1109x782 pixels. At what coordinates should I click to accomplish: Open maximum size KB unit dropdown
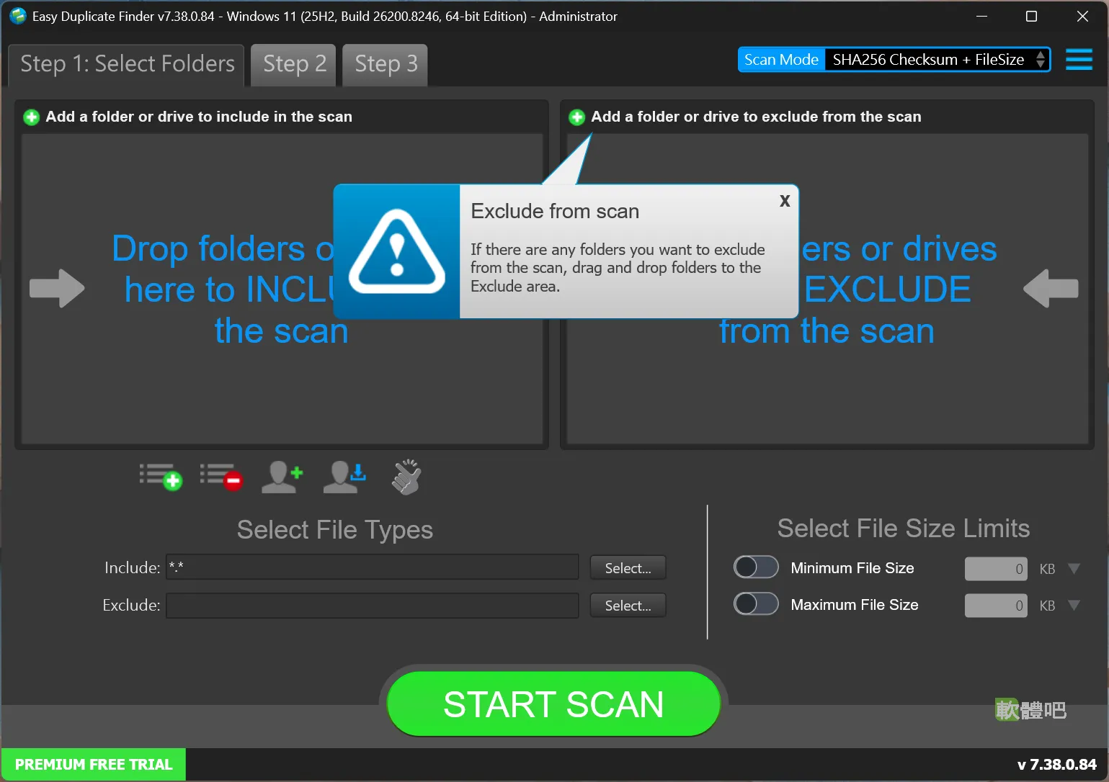pos(1074,606)
